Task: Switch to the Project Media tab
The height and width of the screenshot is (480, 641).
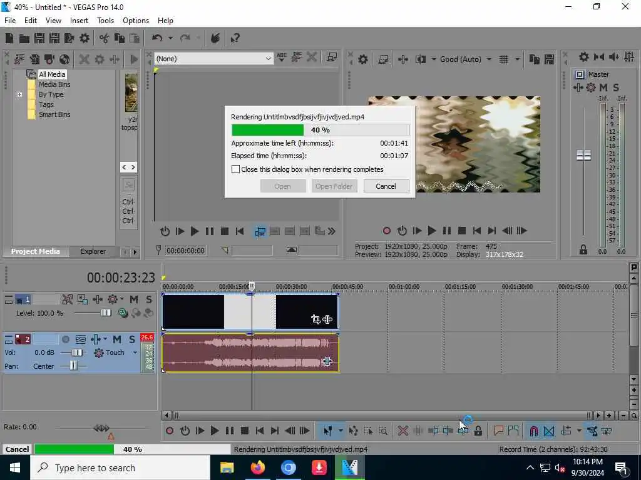Action: [36, 251]
